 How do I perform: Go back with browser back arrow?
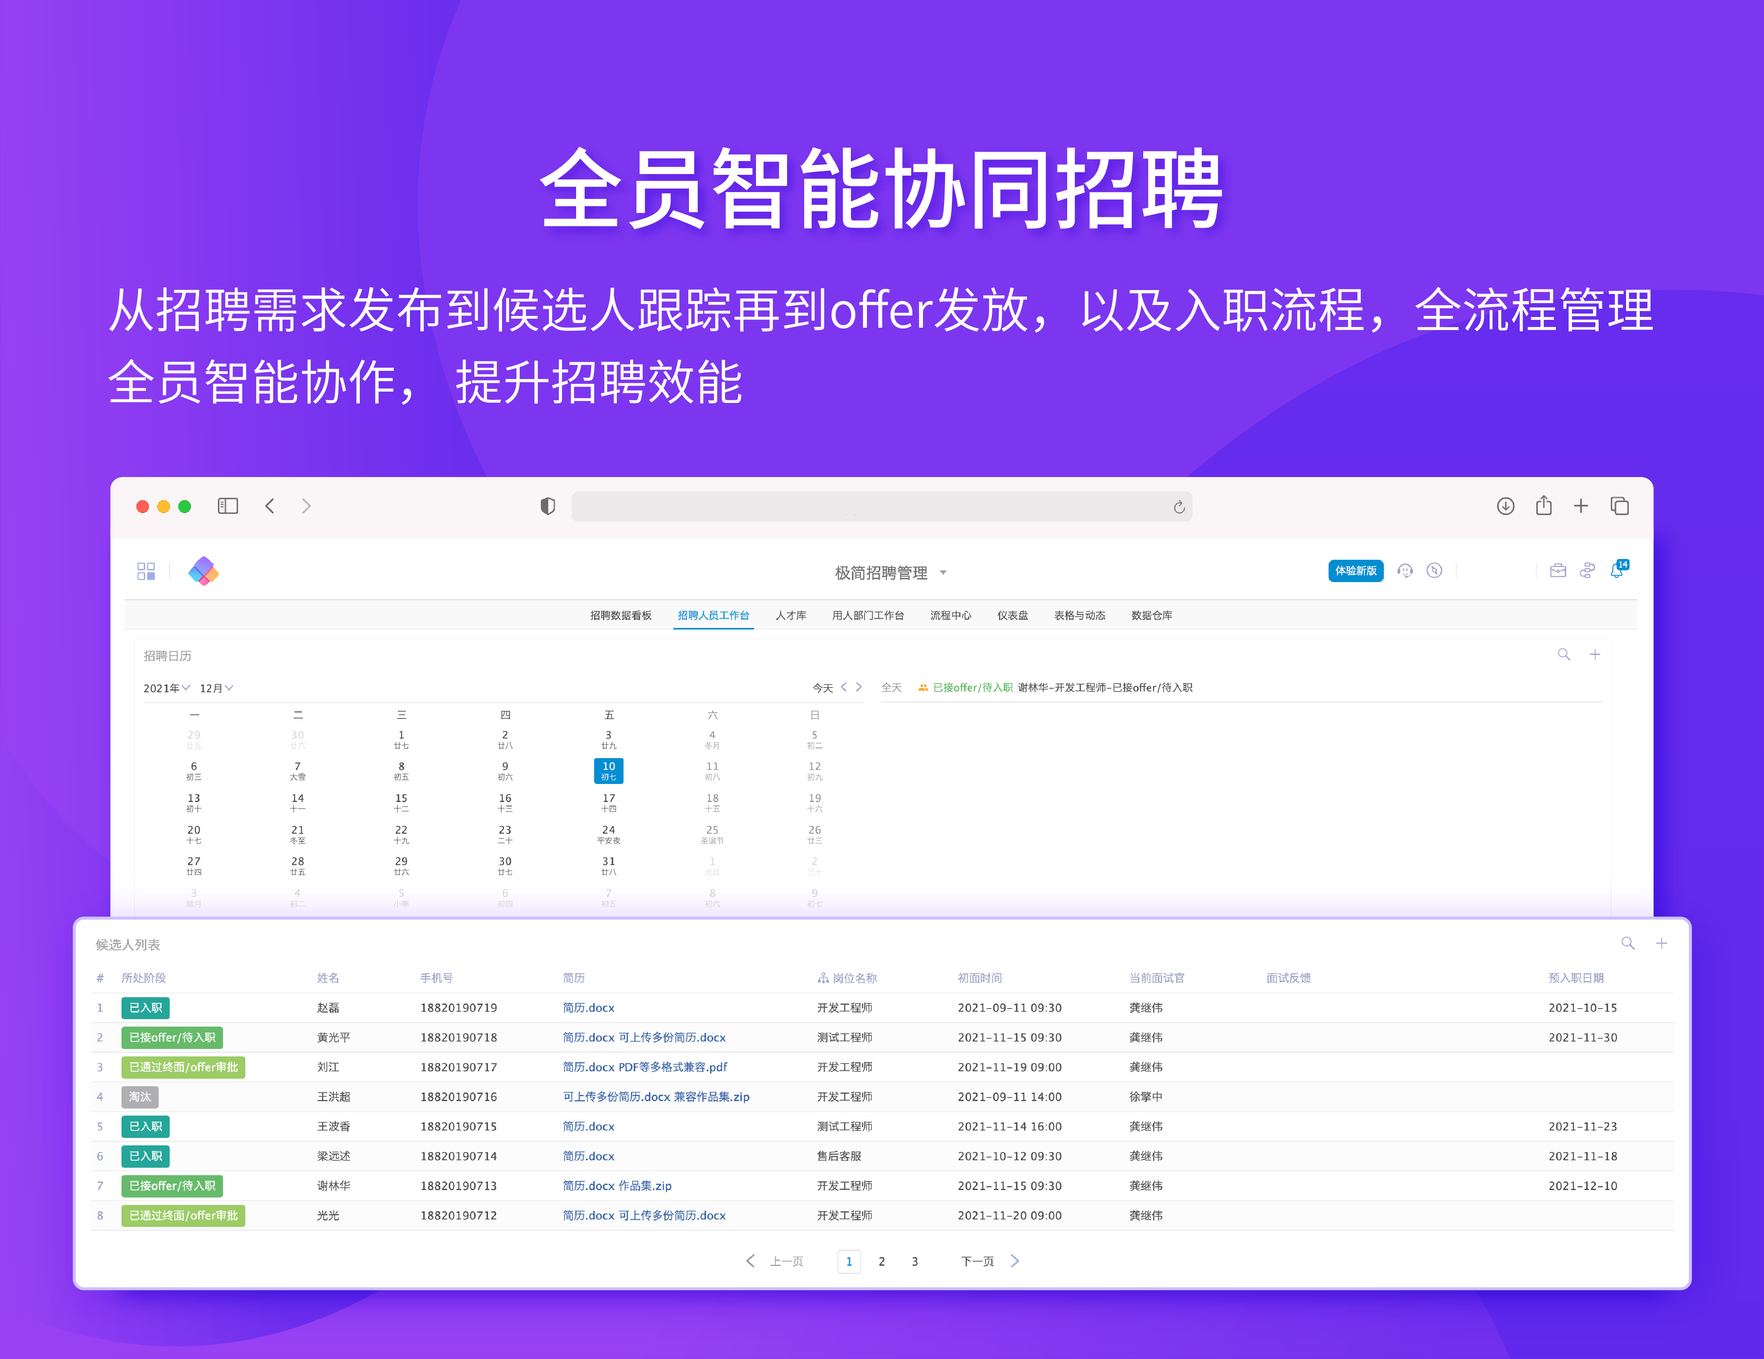click(270, 506)
